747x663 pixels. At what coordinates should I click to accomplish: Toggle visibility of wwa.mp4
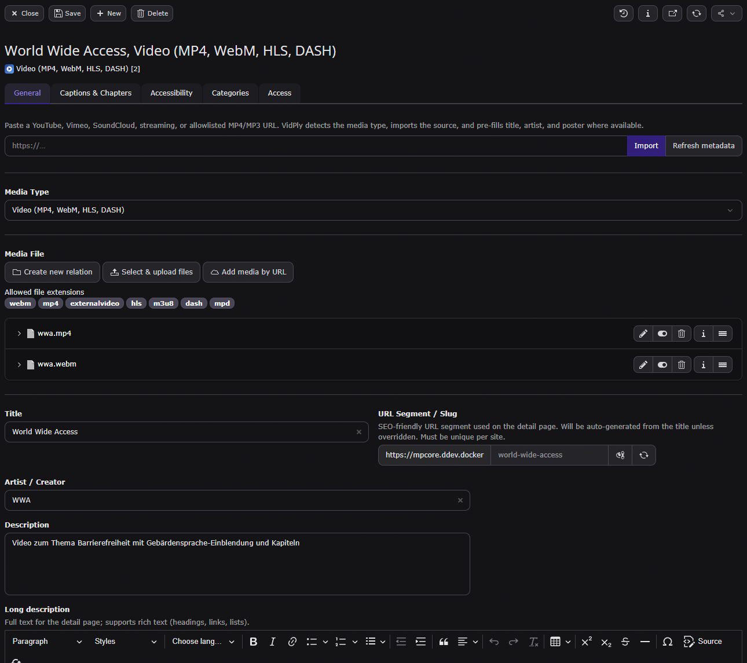pyautogui.click(x=662, y=334)
